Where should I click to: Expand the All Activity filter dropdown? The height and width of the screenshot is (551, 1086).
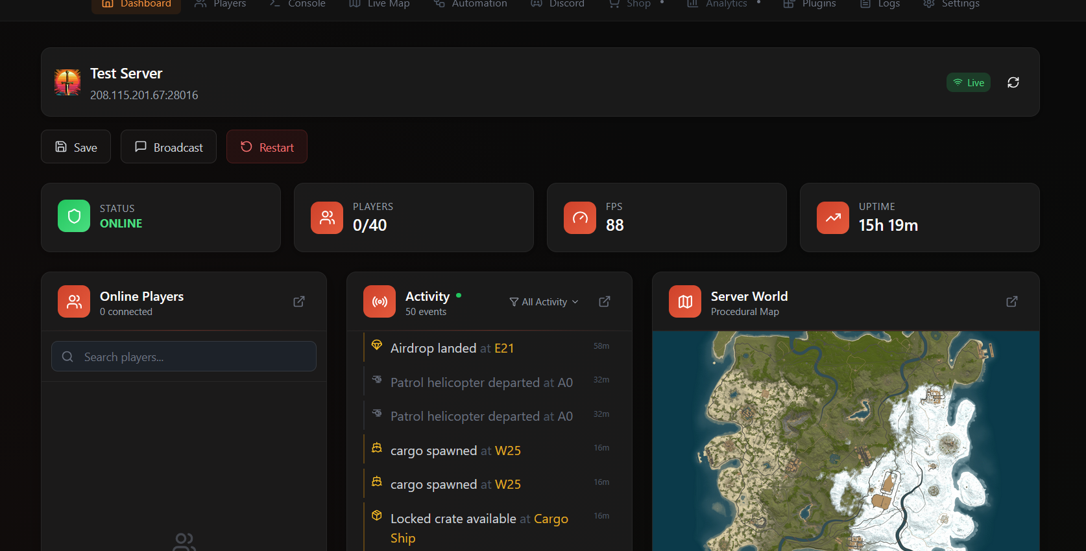[544, 302]
